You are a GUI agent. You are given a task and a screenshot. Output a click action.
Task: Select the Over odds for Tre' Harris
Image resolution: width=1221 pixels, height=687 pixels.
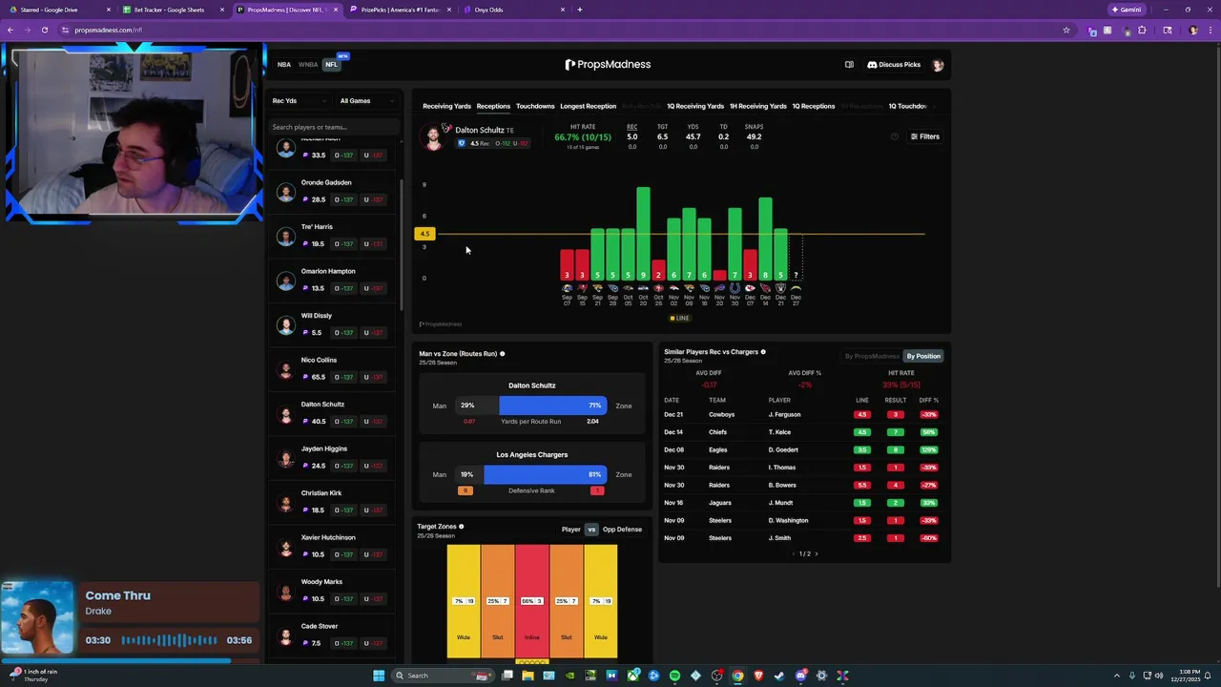pos(343,243)
